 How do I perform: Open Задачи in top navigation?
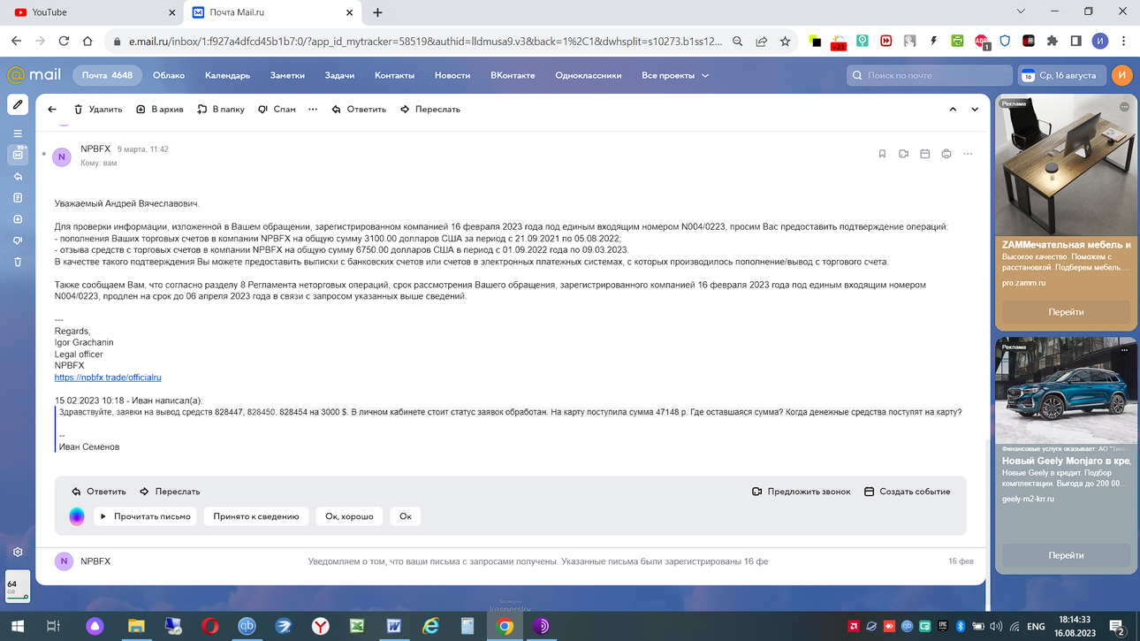[339, 75]
